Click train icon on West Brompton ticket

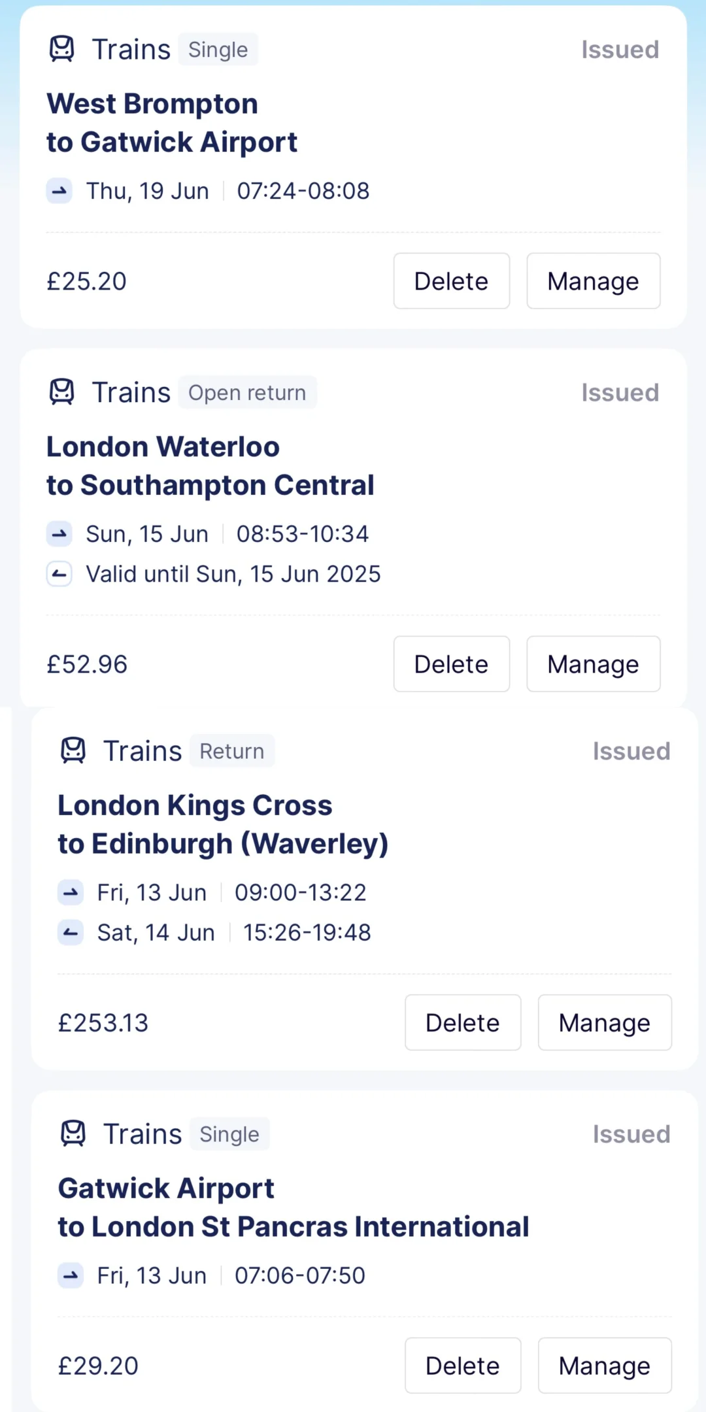(x=62, y=49)
